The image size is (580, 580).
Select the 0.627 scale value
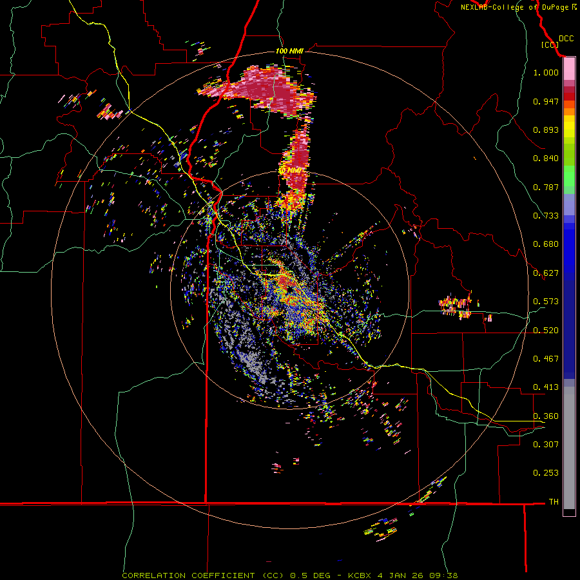pos(546,273)
